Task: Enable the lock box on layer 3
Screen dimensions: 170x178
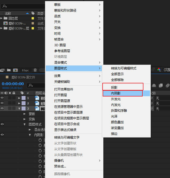Action: [x=14, y=108]
